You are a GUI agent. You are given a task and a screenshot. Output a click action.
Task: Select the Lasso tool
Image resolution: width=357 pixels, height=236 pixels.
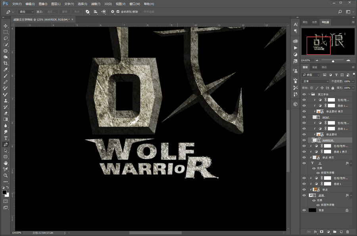coord(6,38)
